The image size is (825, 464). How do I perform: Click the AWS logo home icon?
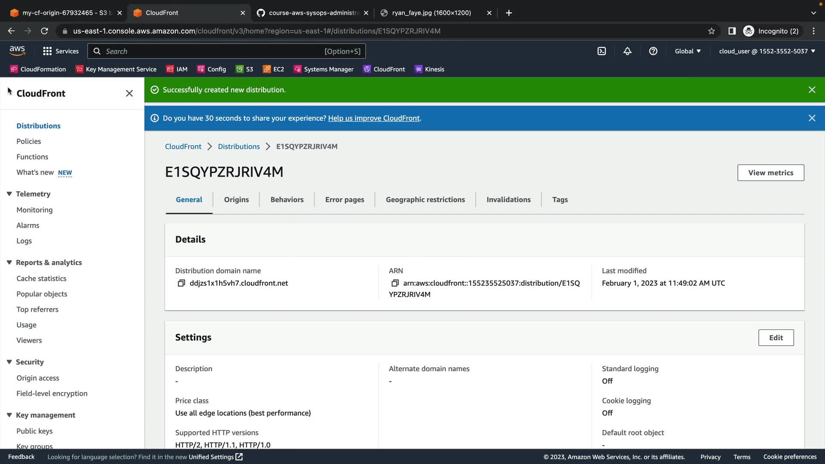click(x=17, y=51)
